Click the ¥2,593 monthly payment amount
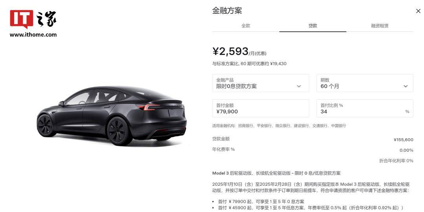This screenshot has height=212, width=424. (230, 51)
